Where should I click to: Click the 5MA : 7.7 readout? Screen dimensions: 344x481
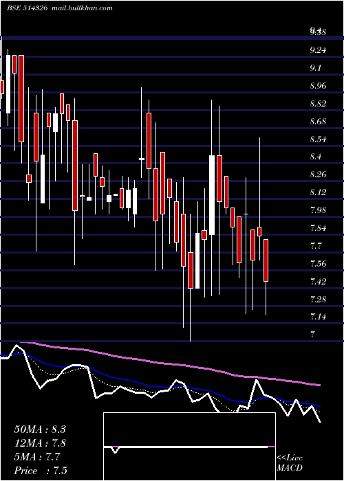point(37,457)
